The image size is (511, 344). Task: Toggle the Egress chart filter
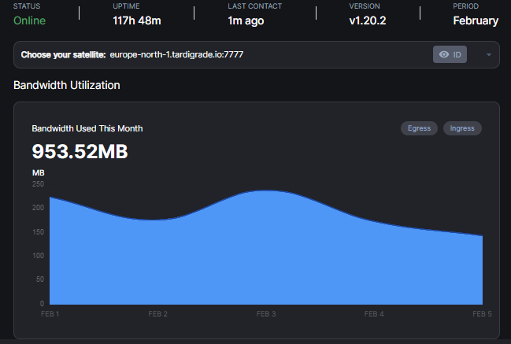pyautogui.click(x=419, y=128)
